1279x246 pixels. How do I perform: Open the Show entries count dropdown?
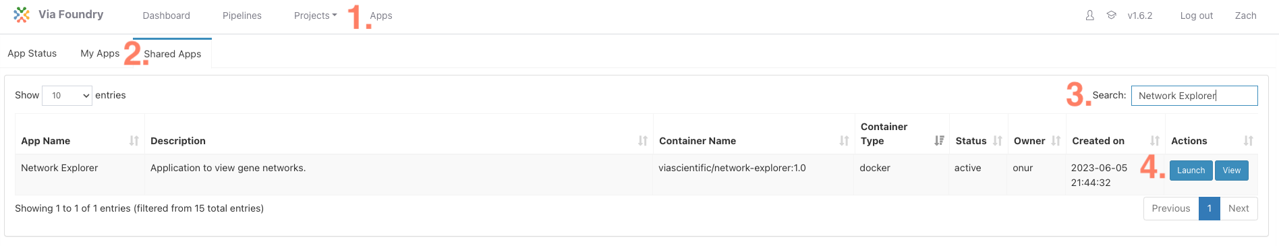coord(67,96)
